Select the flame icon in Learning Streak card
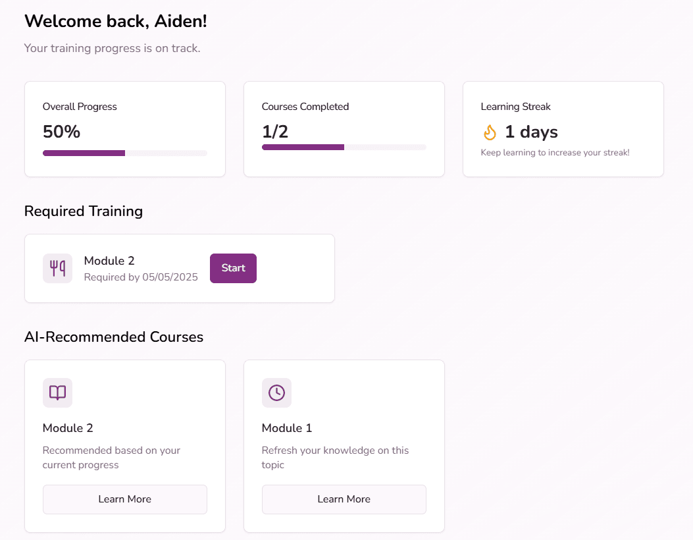 tap(489, 132)
